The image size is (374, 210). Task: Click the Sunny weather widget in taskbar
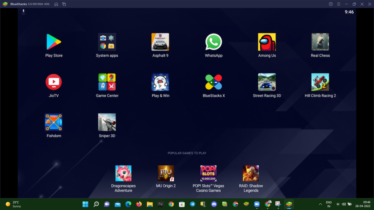[12, 204]
